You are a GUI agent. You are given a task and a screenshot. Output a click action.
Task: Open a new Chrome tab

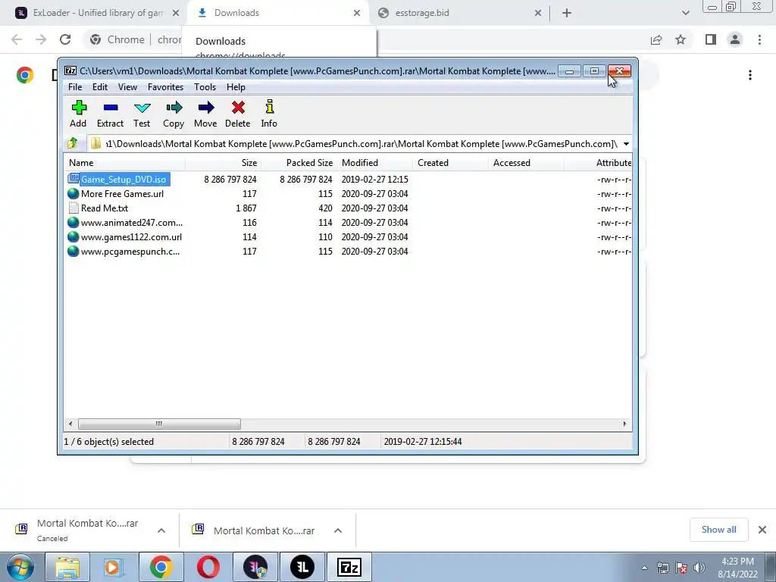pos(567,13)
